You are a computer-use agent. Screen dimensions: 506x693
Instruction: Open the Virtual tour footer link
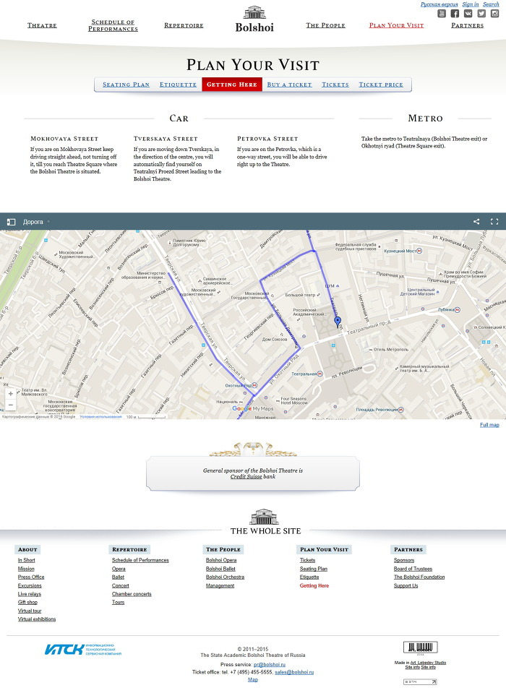30,611
